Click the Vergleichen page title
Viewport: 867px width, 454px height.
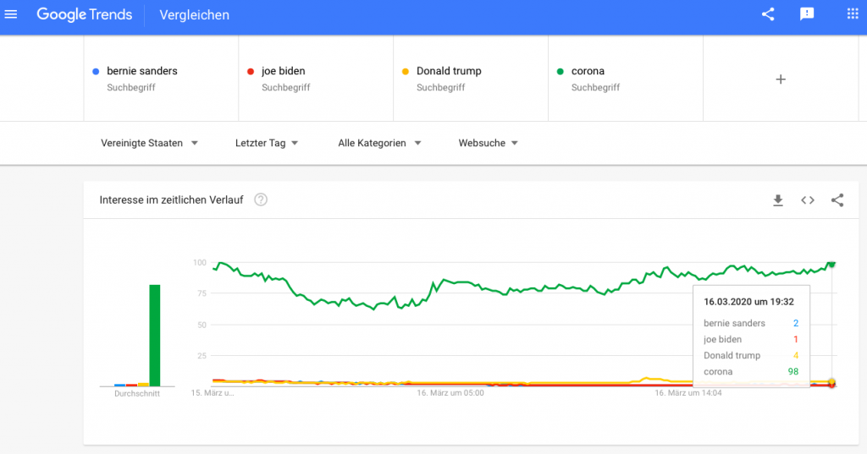[194, 15]
